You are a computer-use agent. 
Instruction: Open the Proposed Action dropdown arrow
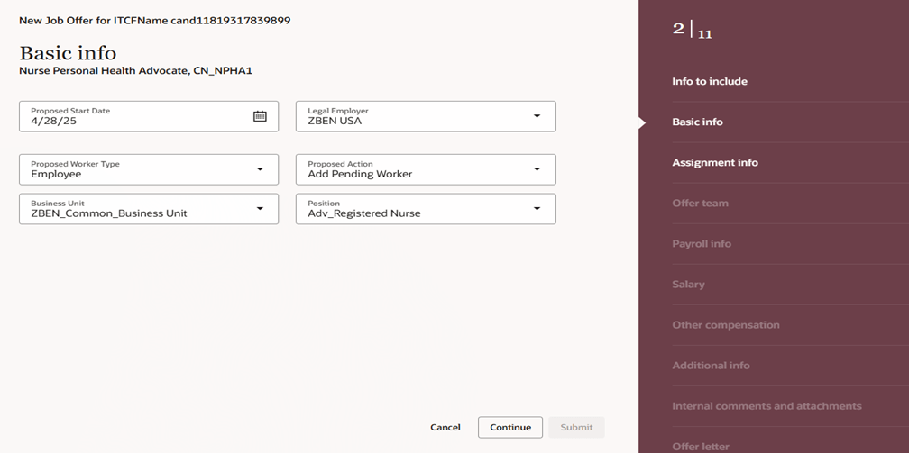pyautogui.click(x=537, y=169)
